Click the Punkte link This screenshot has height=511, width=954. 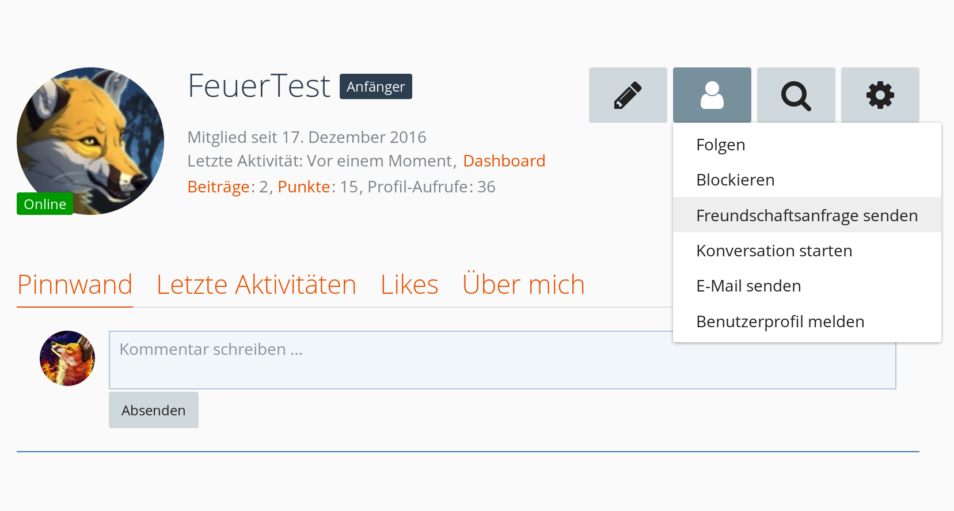pos(304,187)
